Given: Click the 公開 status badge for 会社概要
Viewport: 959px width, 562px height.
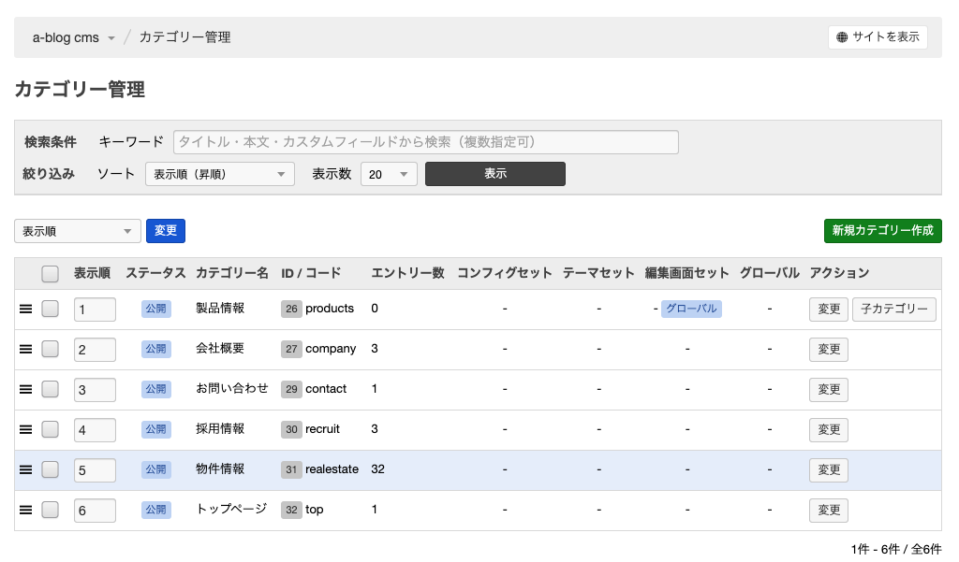Looking at the screenshot, I should point(155,349).
